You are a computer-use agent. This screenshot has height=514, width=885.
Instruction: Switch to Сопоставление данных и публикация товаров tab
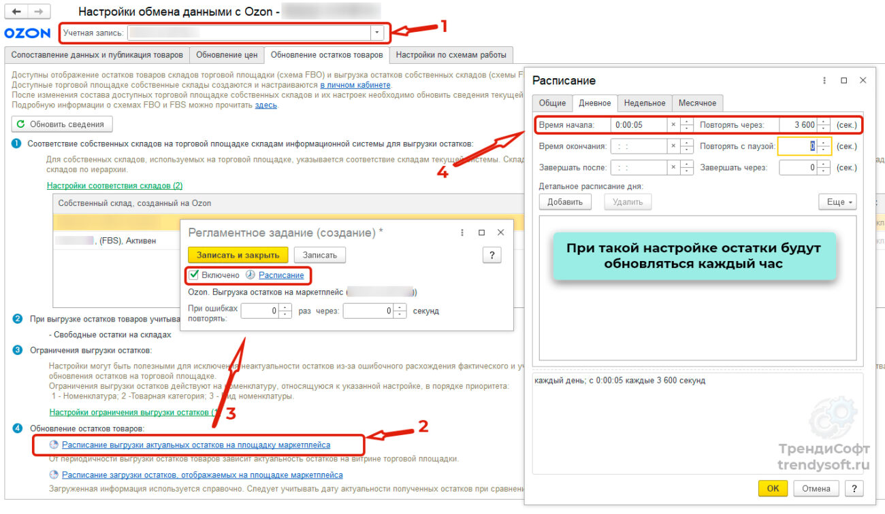(97, 55)
